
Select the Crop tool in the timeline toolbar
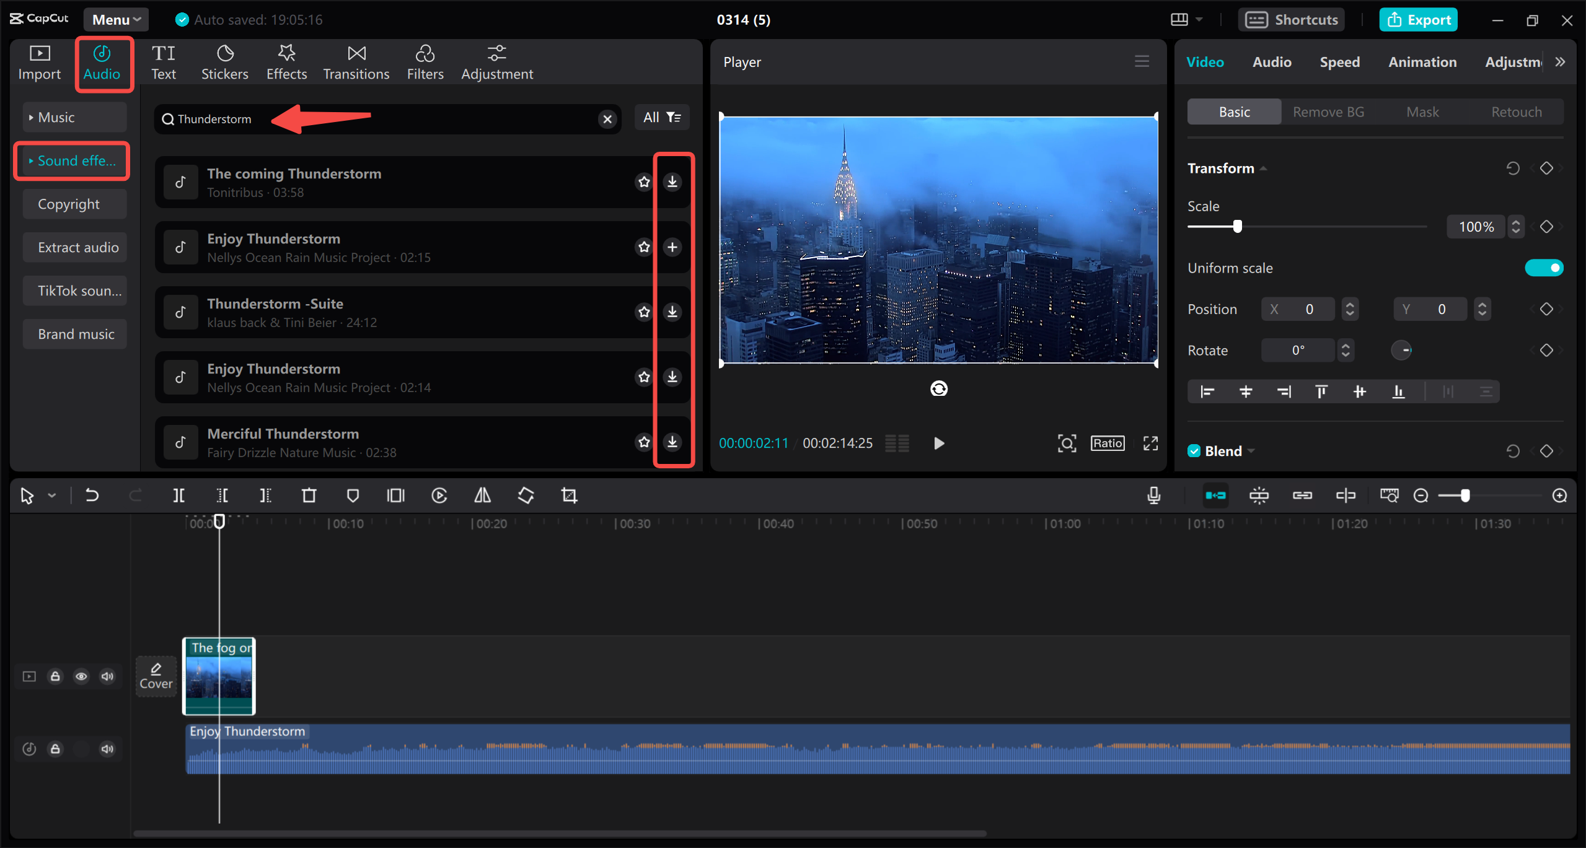tap(569, 495)
